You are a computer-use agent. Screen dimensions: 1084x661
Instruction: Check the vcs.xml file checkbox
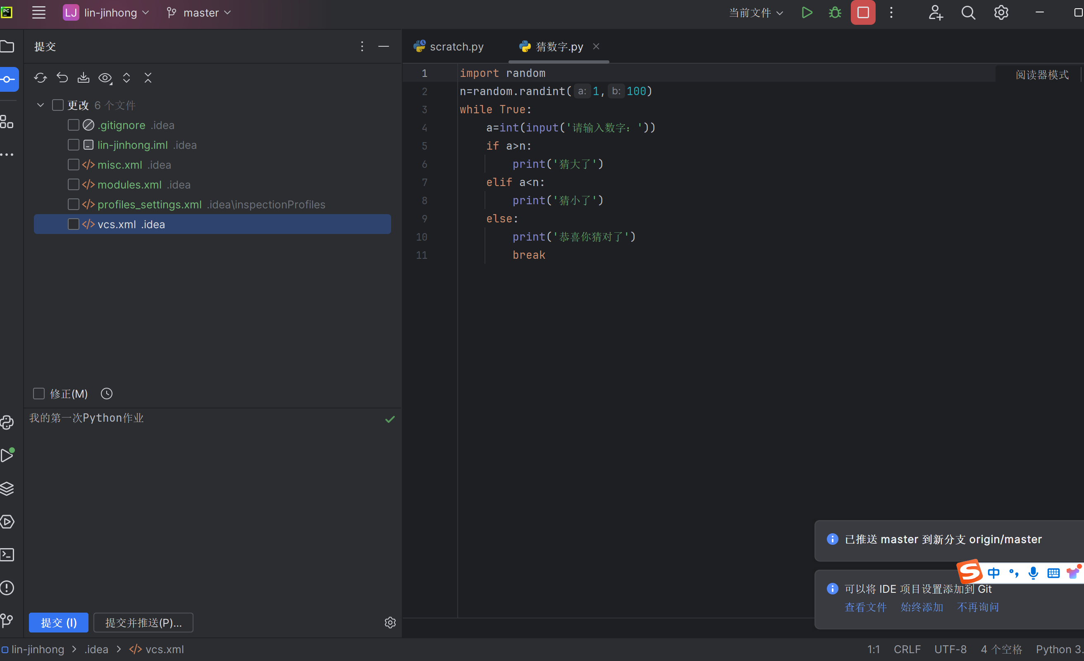(x=74, y=224)
